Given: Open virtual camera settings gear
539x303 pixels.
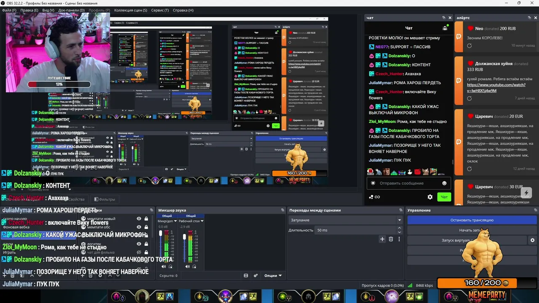Looking at the screenshot, I should click(x=532, y=240).
